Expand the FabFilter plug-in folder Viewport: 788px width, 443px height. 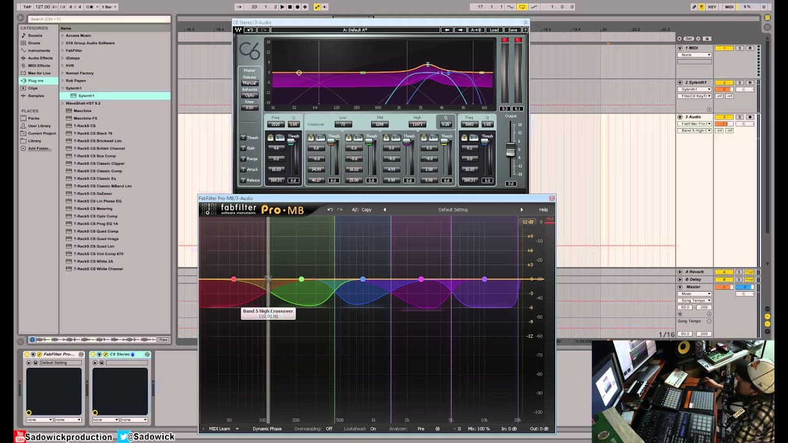[62, 50]
